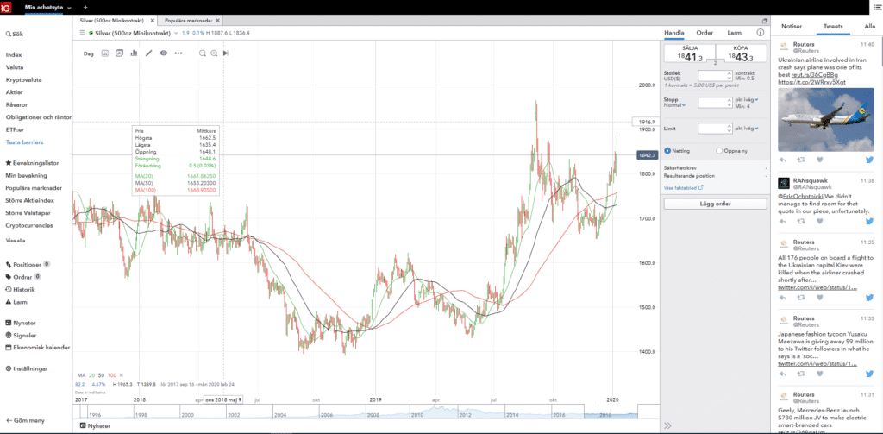Select the Öppna ny radio option
The image size is (883, 434).
(x=718, y=150)
